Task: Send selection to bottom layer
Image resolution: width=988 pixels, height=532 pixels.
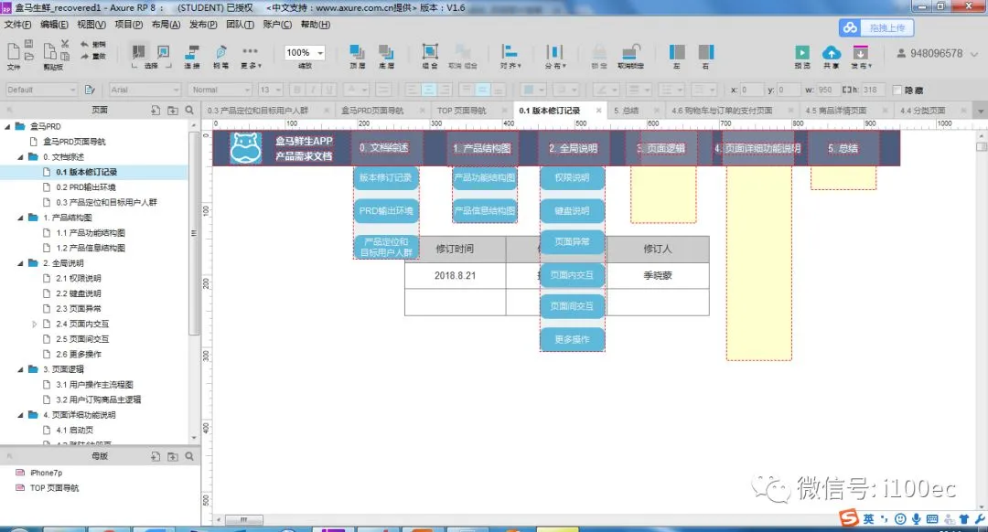Action: [386, 51]
